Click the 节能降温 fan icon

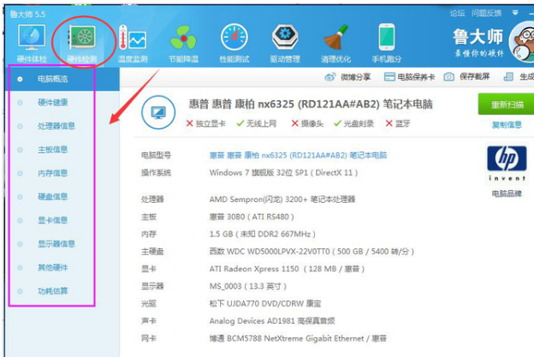(x=183, y=41)
